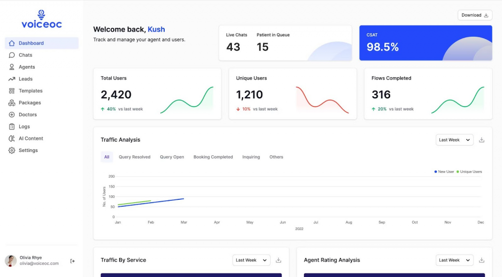502x277 pixels.
Task: Click Traffic By Service heading
Action: pos(123,260)
